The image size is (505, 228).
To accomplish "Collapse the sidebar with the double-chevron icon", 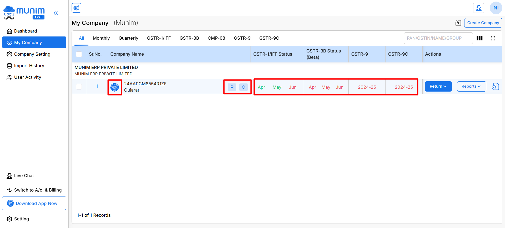I will 56,13.
